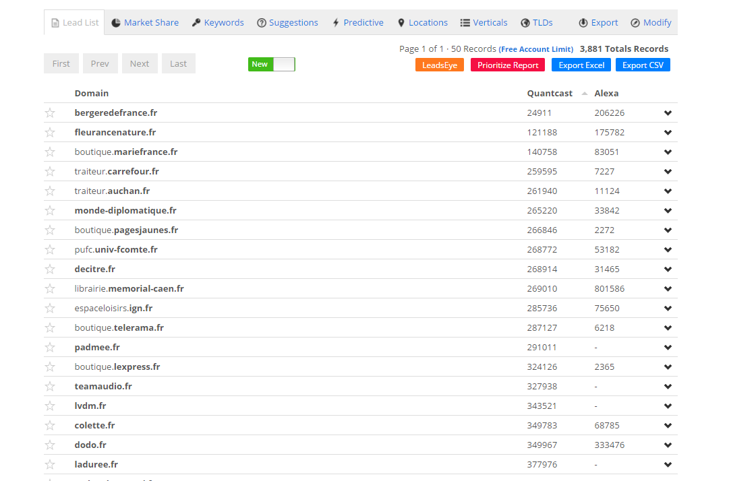Star the dodo.fr row
Image resolution: width=729 pixels, height=481 pixels.
point(50,445)
